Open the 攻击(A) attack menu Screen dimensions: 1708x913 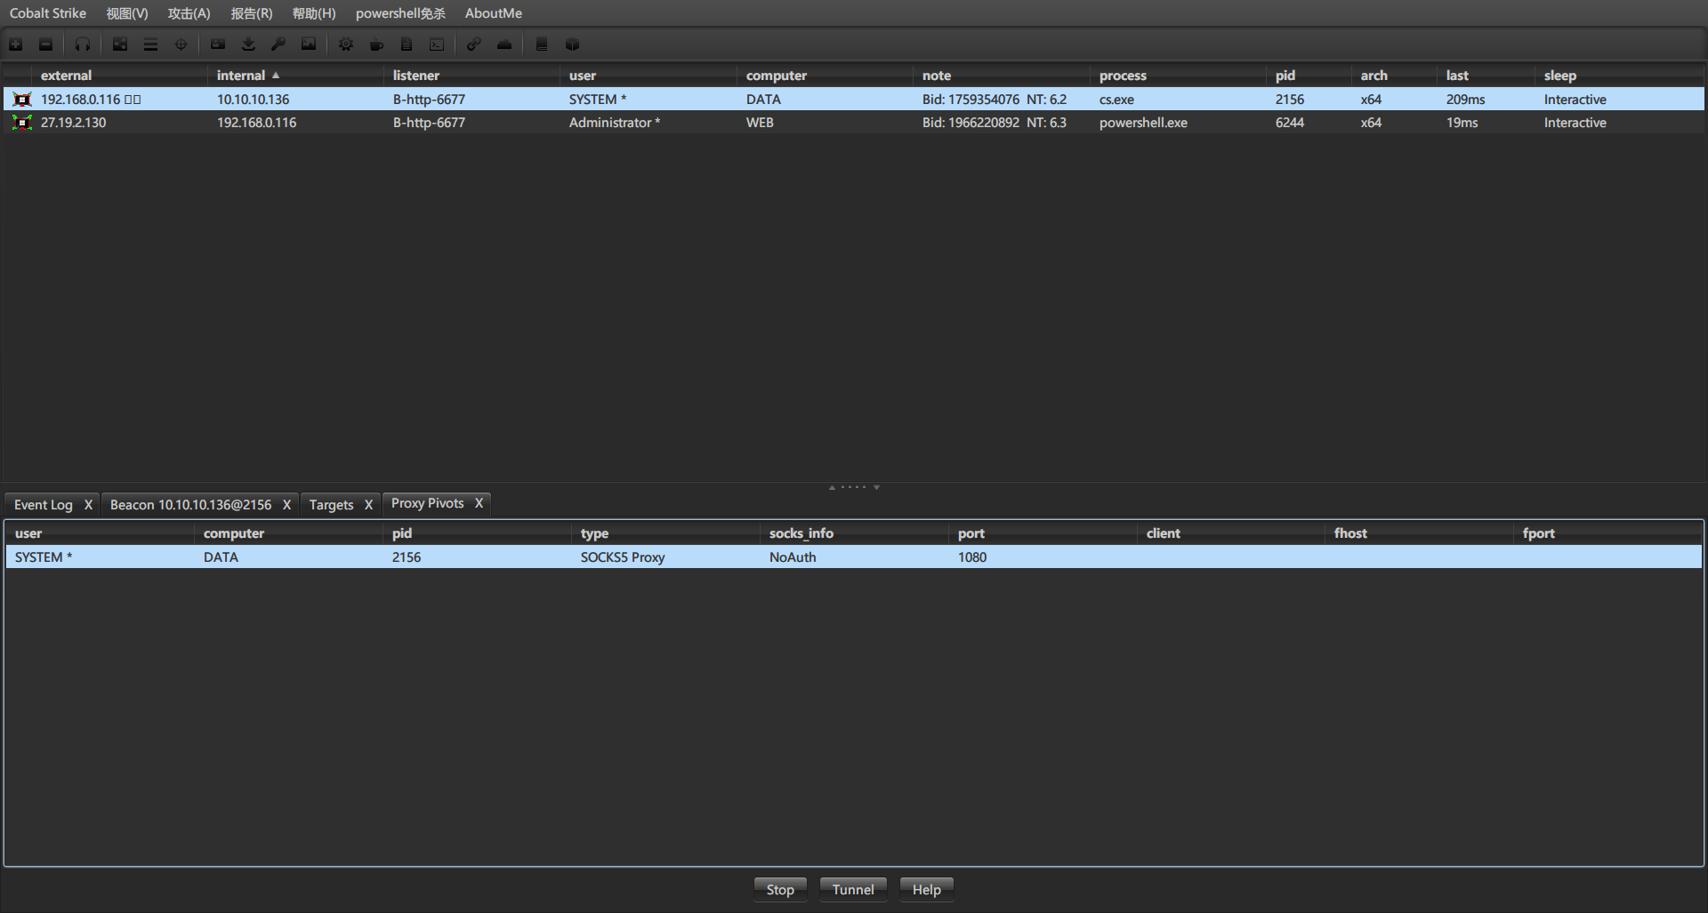[x=189, y=13]
